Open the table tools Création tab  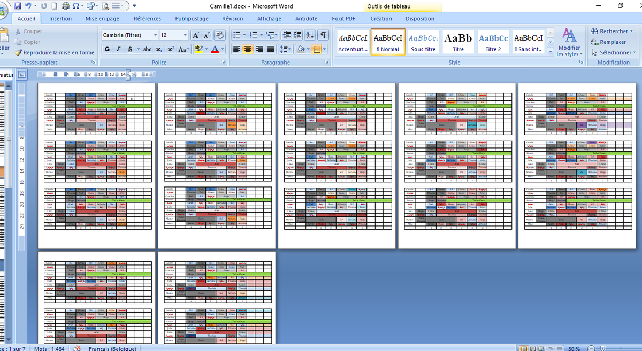tap(381, 18)
